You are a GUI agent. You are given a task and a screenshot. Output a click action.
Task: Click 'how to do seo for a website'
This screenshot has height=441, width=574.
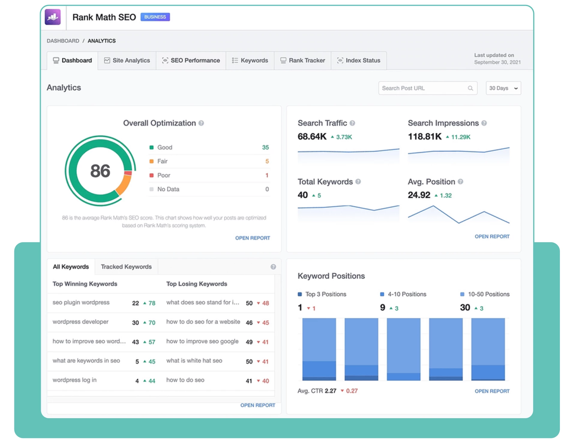[x=203, y=322]
